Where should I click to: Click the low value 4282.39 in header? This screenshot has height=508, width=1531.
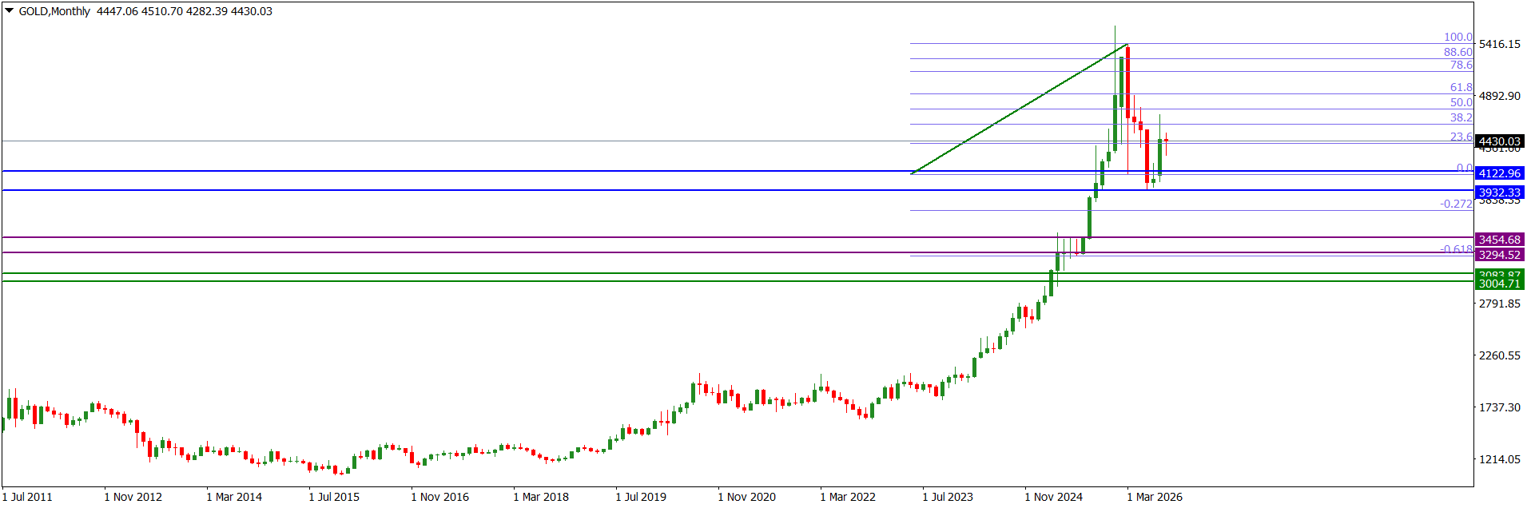point(206,11)
